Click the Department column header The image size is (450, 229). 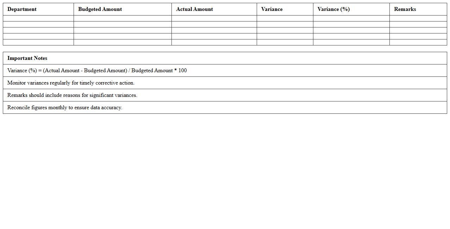coord(22,9)
